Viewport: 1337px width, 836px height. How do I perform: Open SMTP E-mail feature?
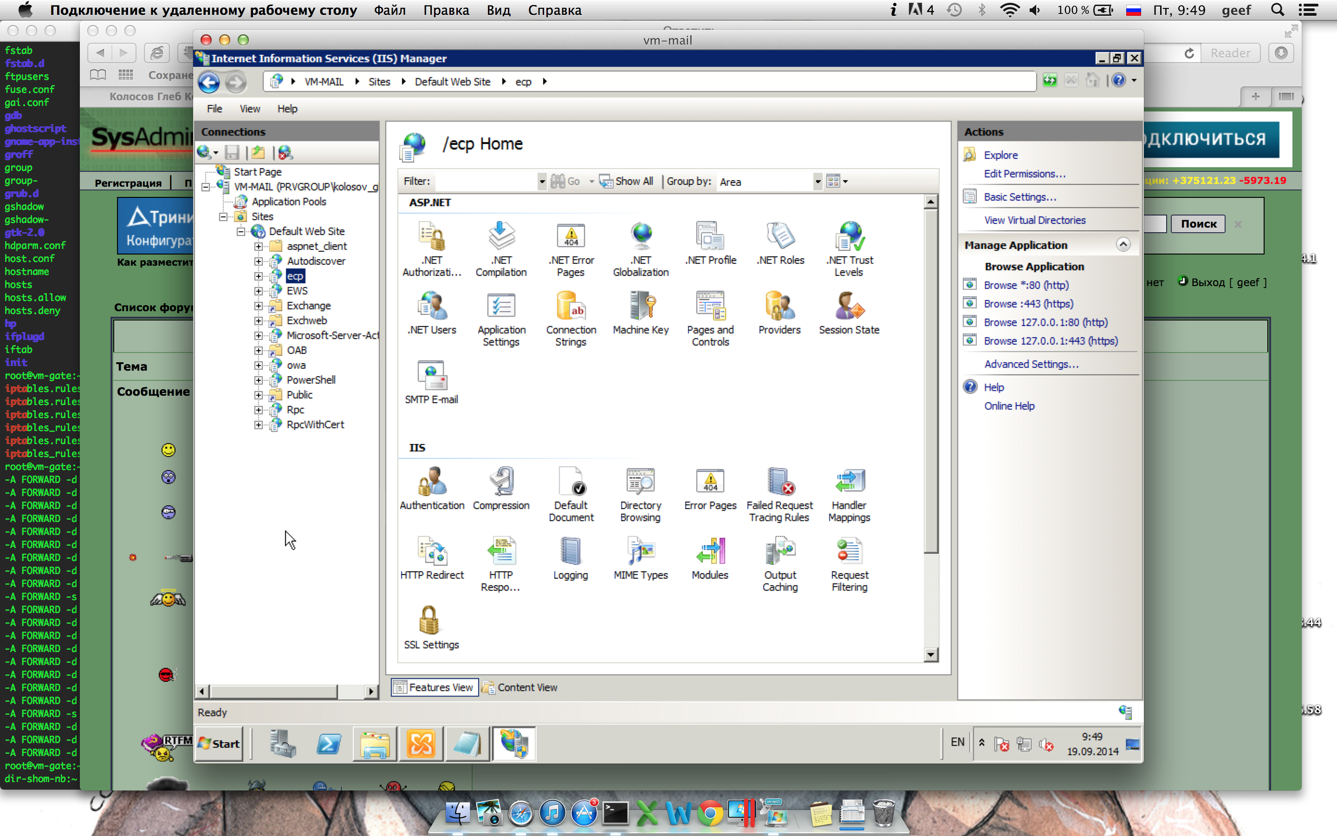pos(431,383)
